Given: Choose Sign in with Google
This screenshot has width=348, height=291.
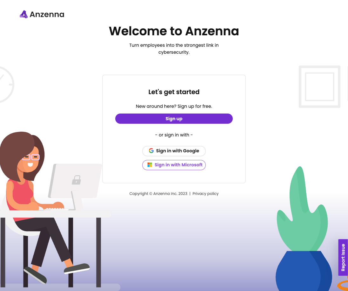Looking at the screenshot, I should [174, 151].
